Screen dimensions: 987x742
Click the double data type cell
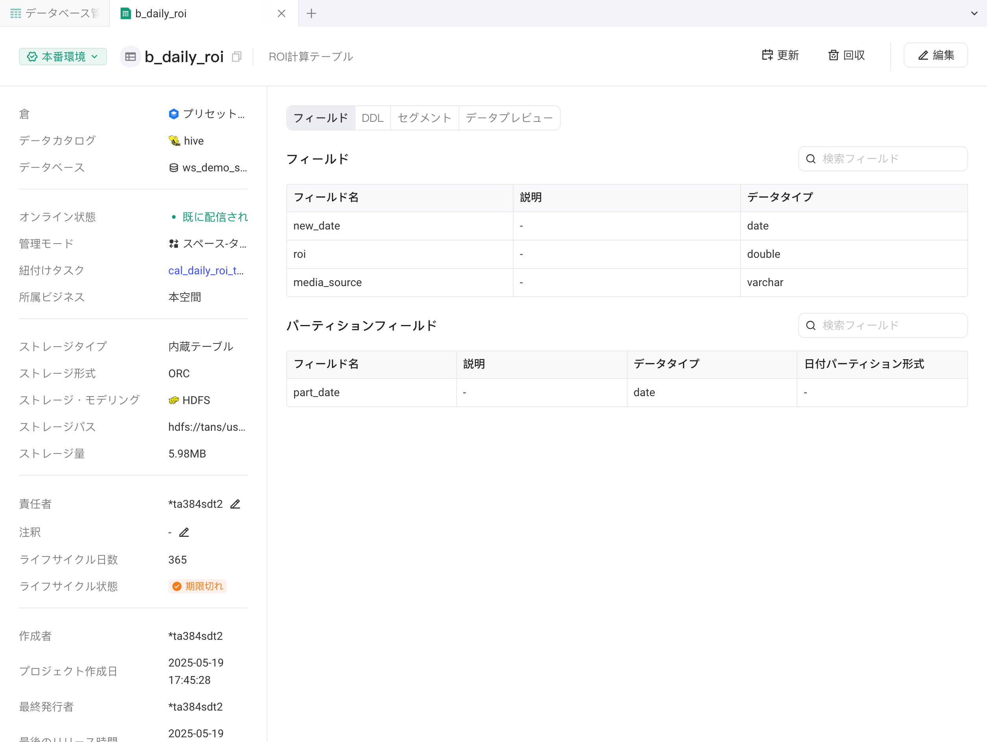(854, 254)
